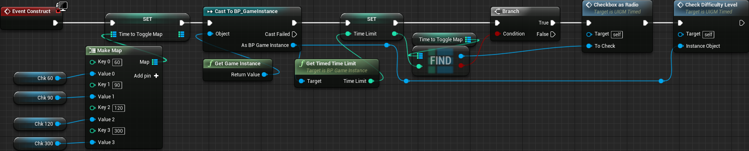This screenshot has width=749, height=151.
Task: Click the Condition pin on Branch
Action: [497, 34]
